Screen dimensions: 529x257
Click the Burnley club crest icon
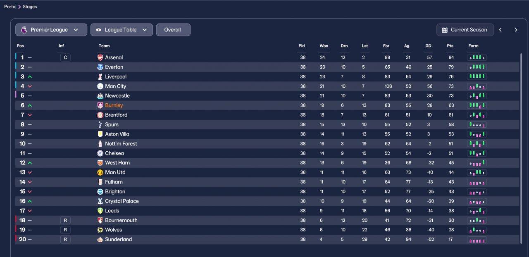point(100,105)
